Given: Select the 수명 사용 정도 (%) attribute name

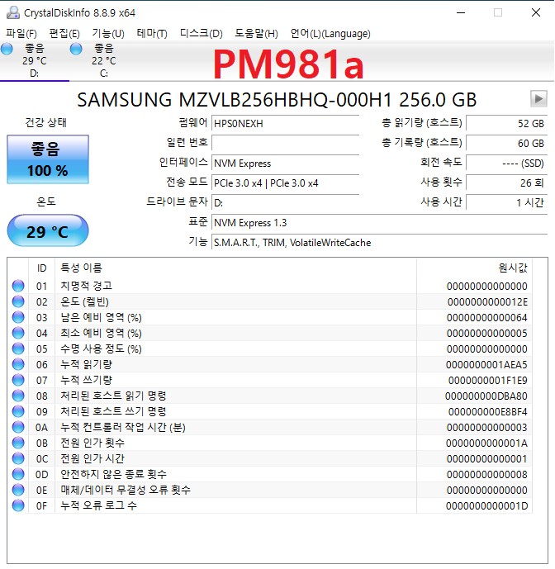Looking at the screenshot, I should point(101,349).
